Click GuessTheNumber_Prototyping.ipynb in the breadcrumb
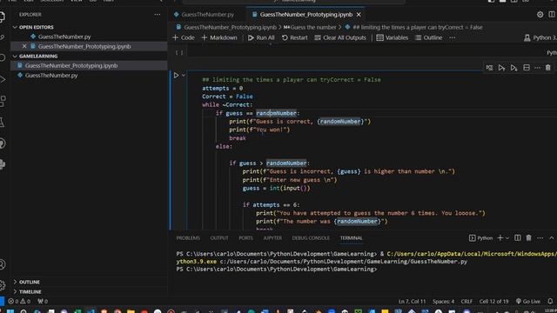The image size is (557, 313). coord(230,27)
